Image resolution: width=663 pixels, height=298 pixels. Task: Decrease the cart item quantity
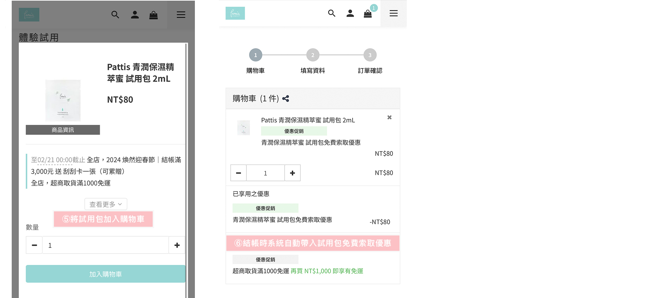238,173
